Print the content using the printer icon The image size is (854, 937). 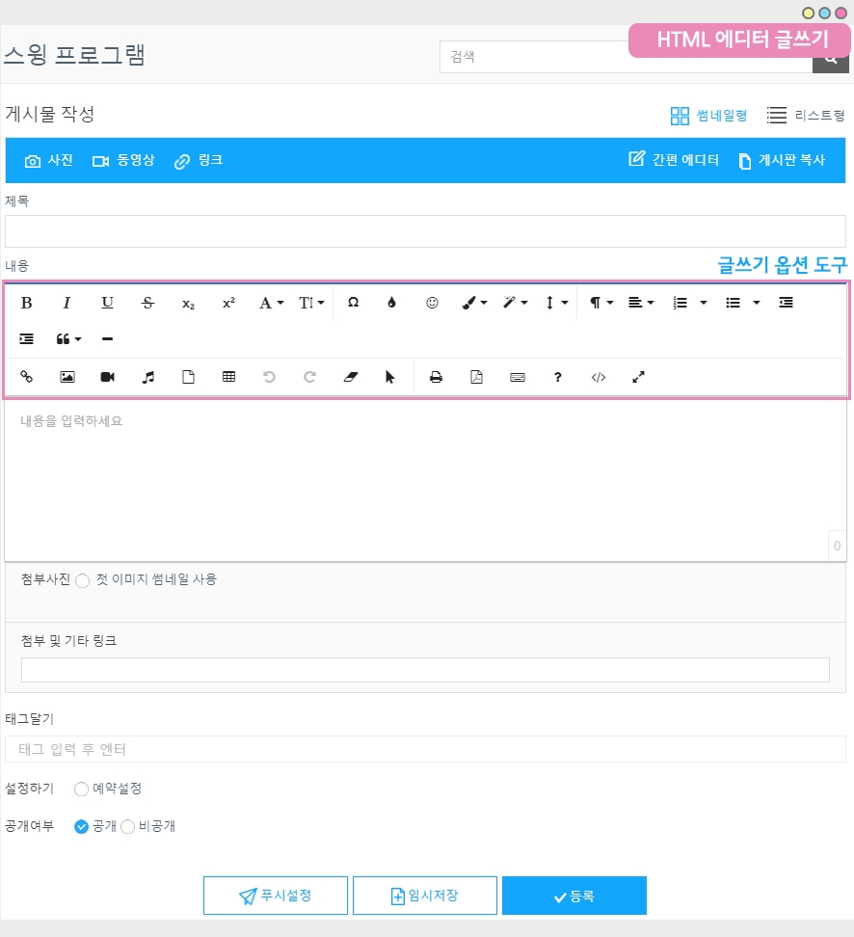click(x=436, y=378)
